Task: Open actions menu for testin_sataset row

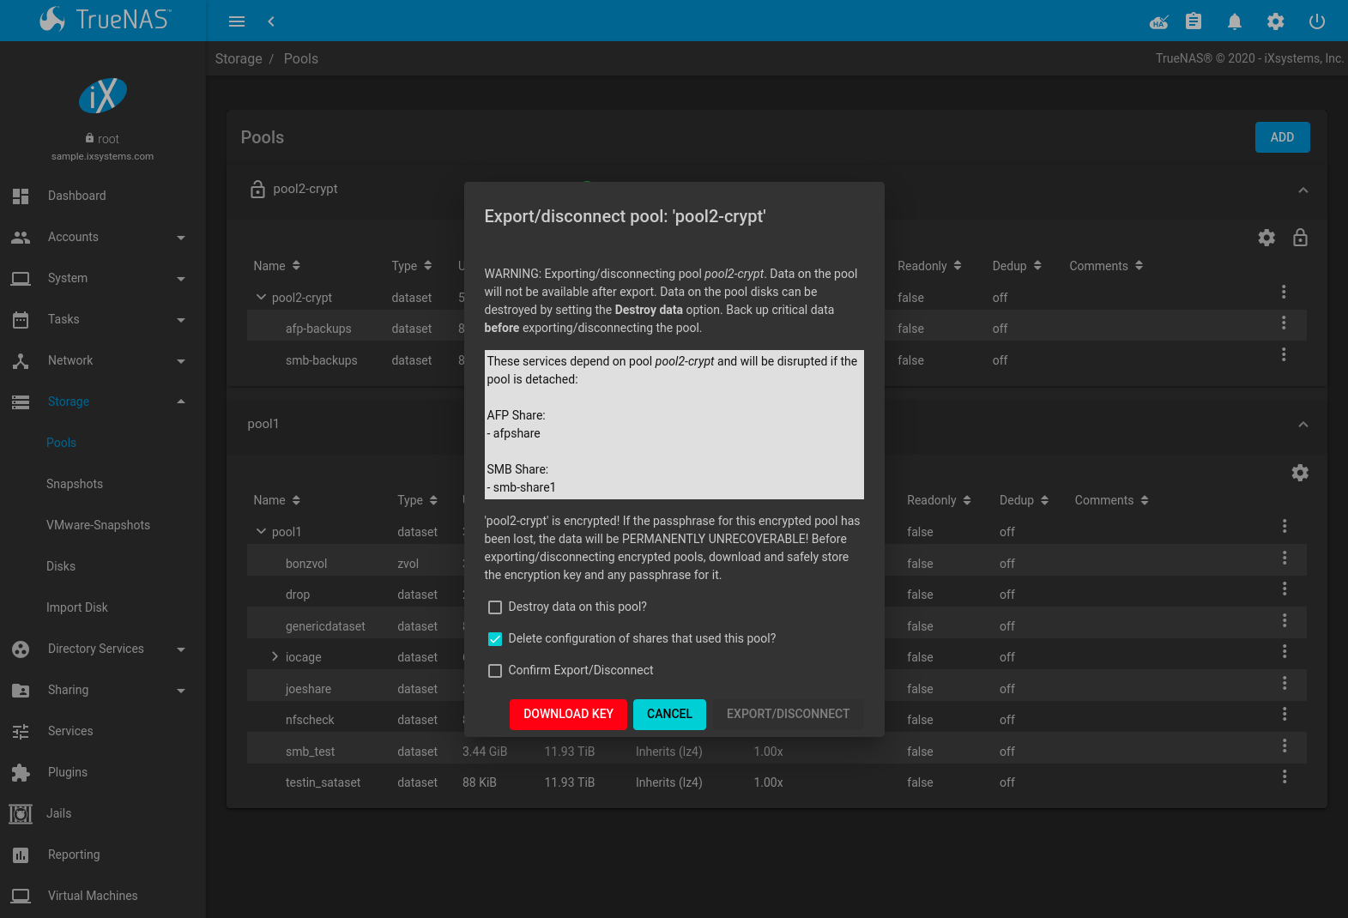Action: click(1285, 776)
